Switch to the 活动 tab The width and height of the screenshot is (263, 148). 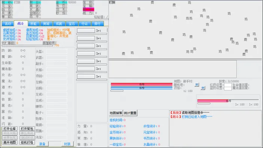(x=8, y=24)
